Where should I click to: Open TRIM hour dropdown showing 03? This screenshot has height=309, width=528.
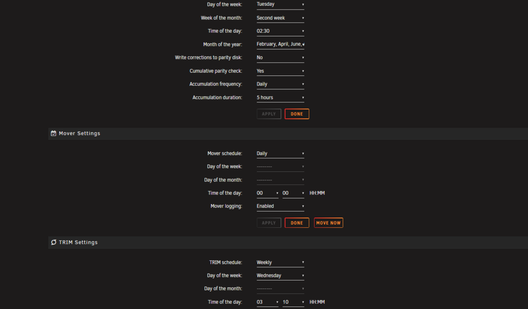(x=267, y=302)
